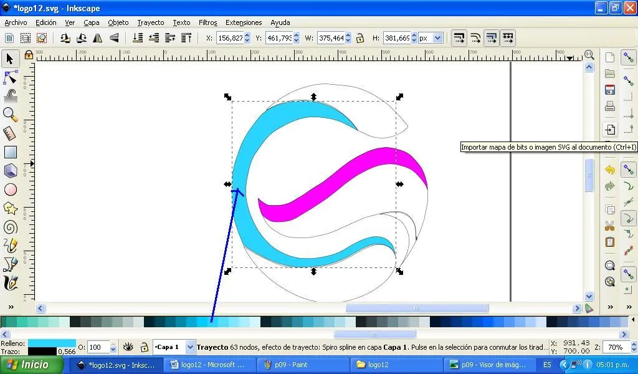Expand the snap bar overflow chevron

pos(629,307)
